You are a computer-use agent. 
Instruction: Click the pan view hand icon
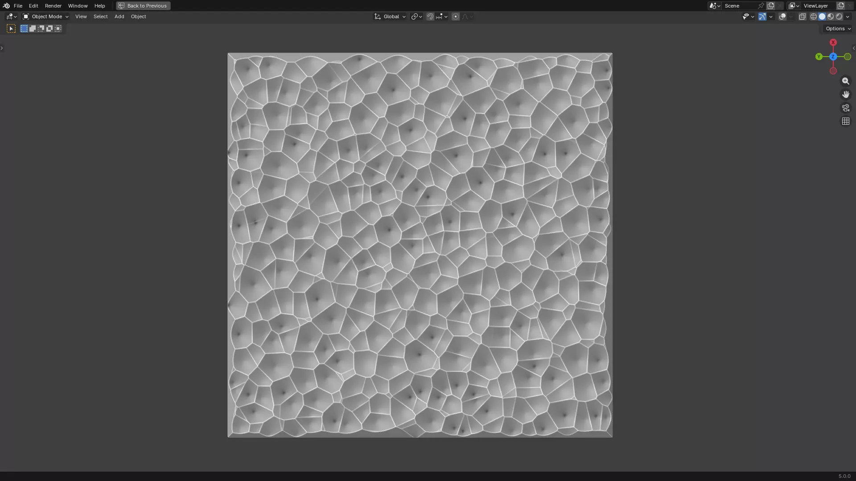point(845,94)
